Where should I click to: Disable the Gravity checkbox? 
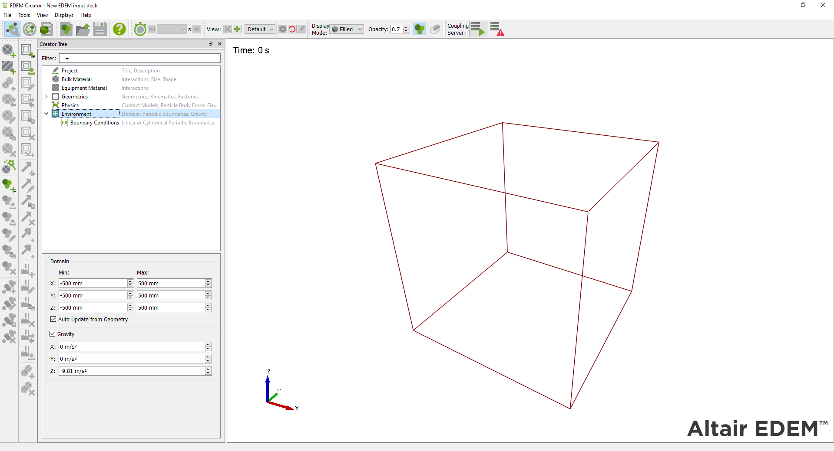[x=53, y=334]
